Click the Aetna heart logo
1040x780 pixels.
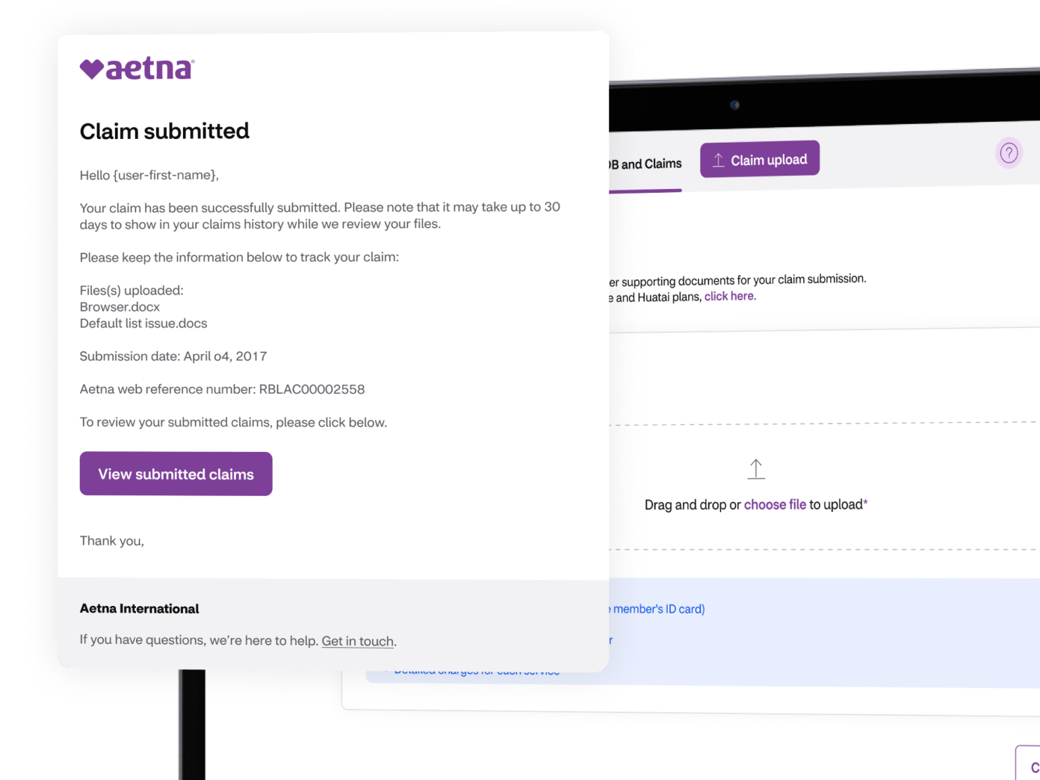tap(91, 67)
